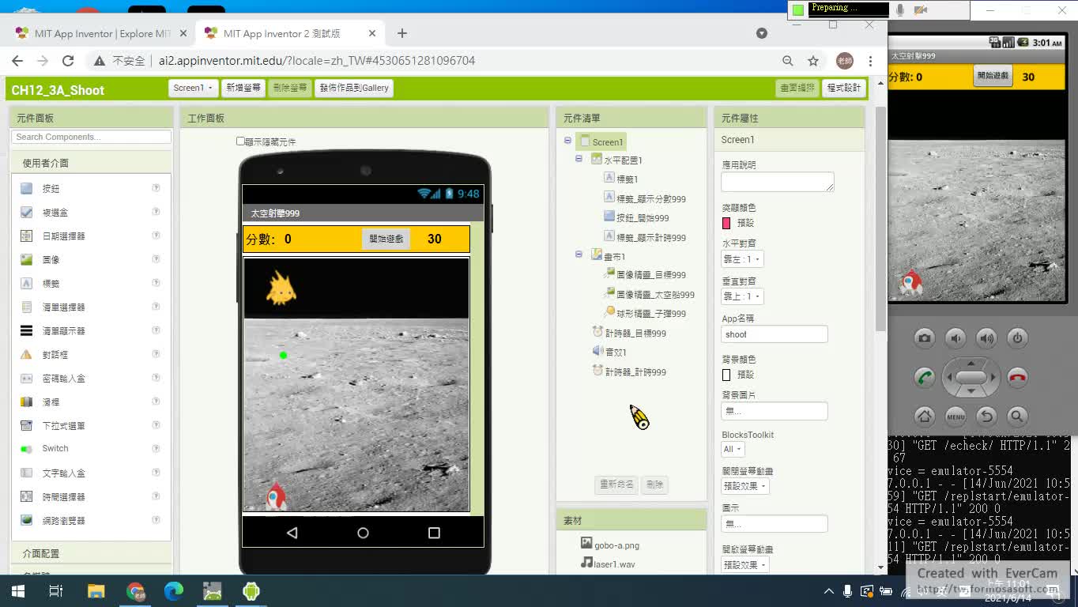Select the 對話框 notifier component
The image size is (1078, 607).
55,355
